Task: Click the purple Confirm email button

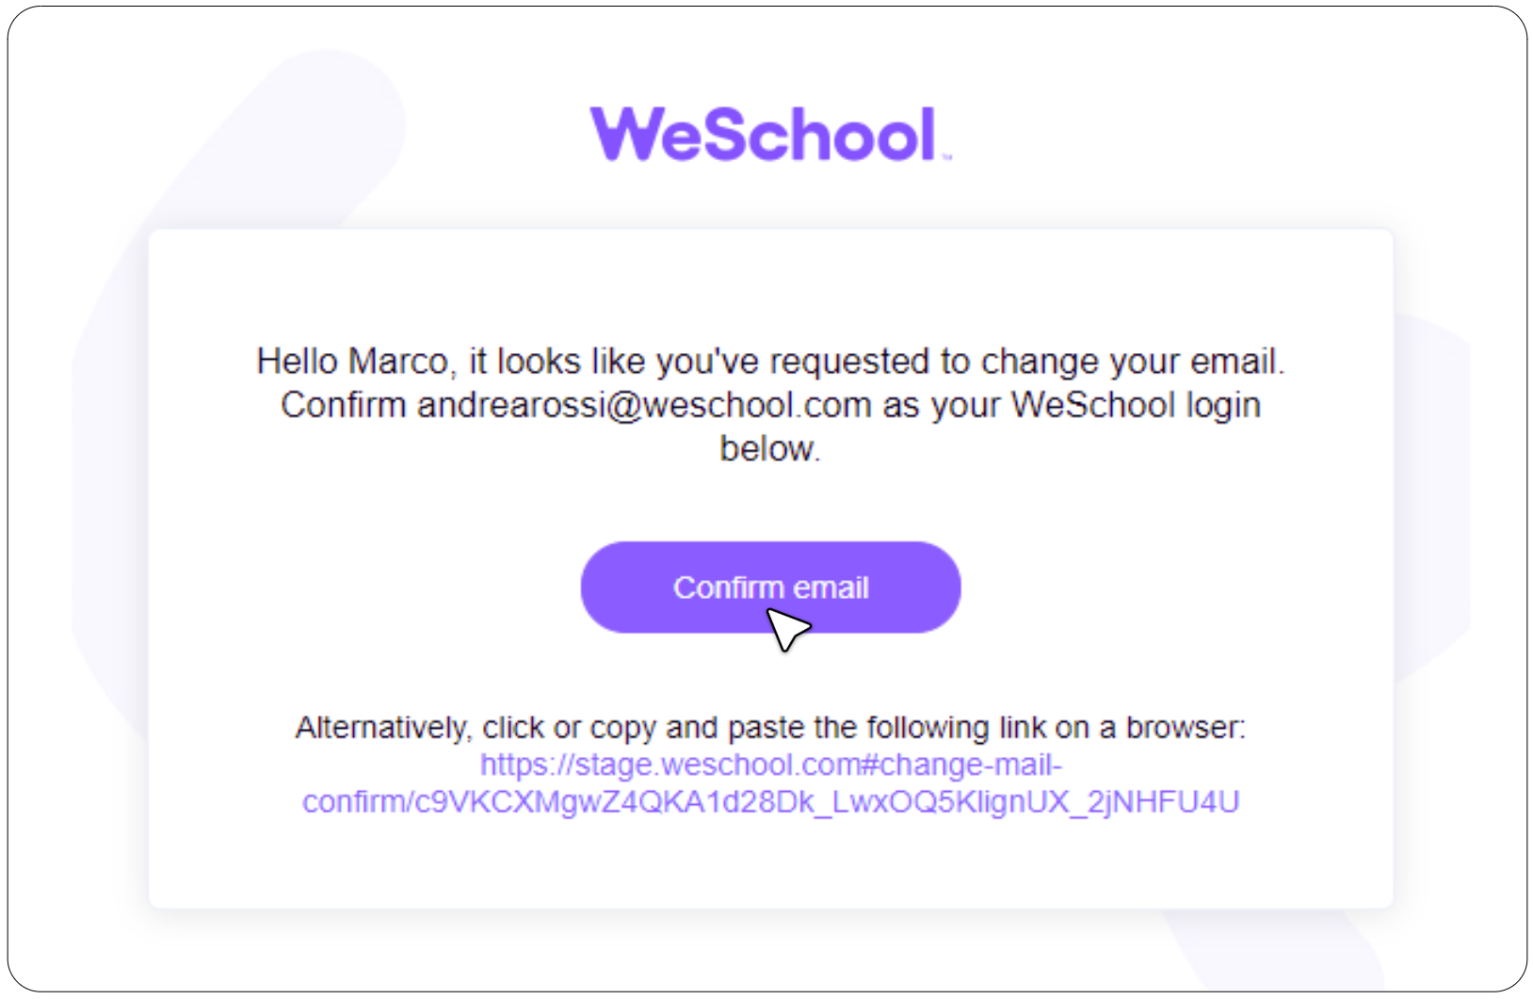Action: [770, 587]
